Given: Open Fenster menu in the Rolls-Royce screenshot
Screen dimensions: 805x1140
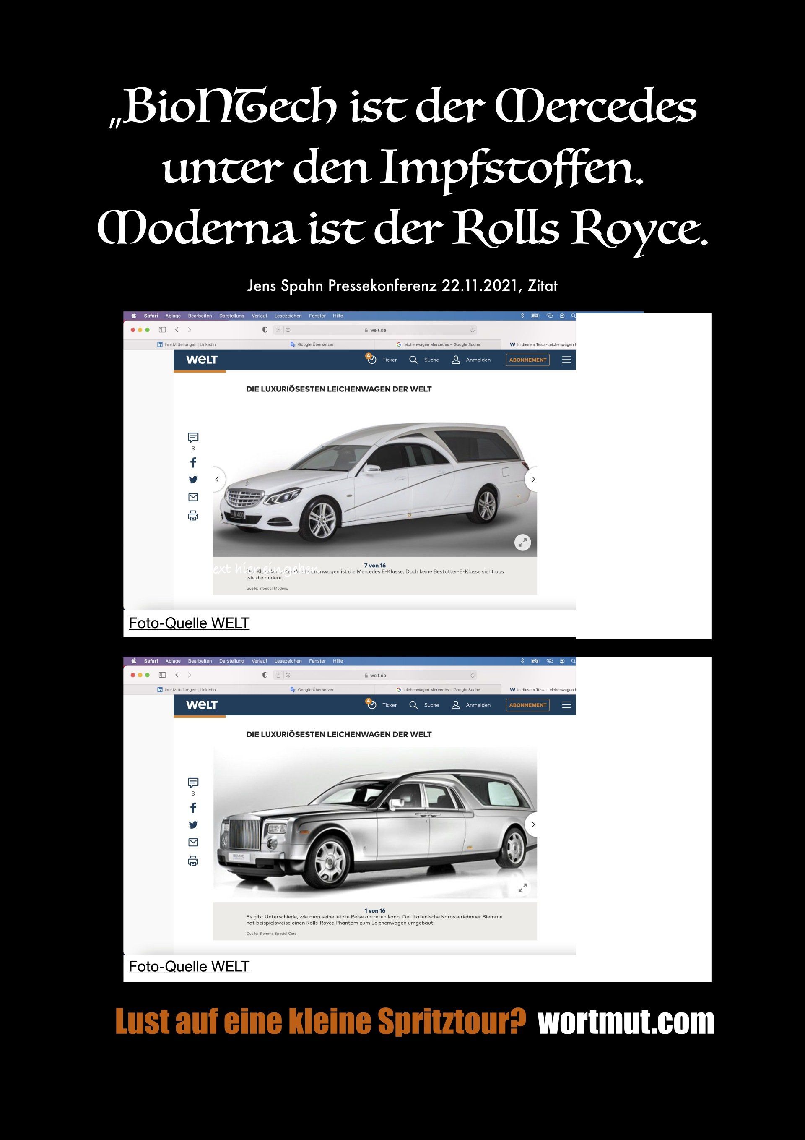Looking at the screenshot, I should tap(317, 661).
